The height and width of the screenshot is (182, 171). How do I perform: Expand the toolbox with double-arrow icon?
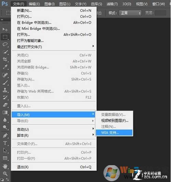[2, 20]
